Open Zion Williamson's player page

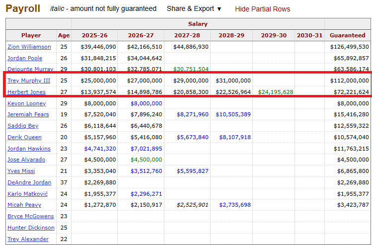[x=29, y=47]
